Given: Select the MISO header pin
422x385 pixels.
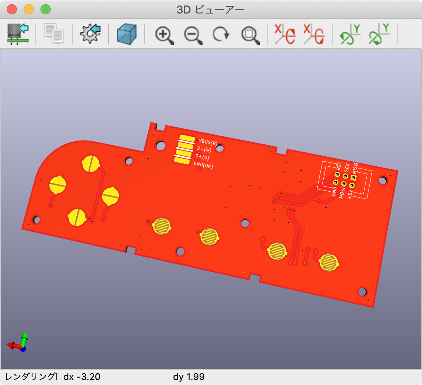Looking at the screenshot, I should click(x=353, y=178).
